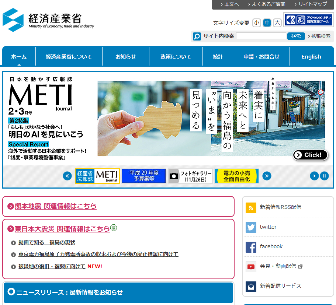Viewport: 336px width, 305px height.
Task: Open 東京電力福島原子力発電所事故 link
Action: pyautogui.click(x=98, y=254)
